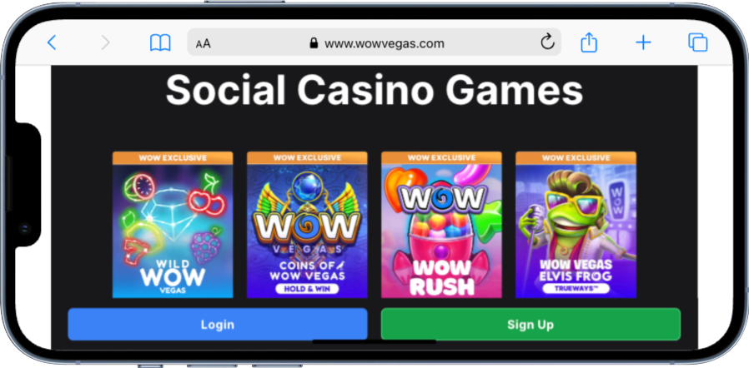Screen dimensions: 749x368
Task: Click the green Sign Up button
Action: click(x=530, y=324)
